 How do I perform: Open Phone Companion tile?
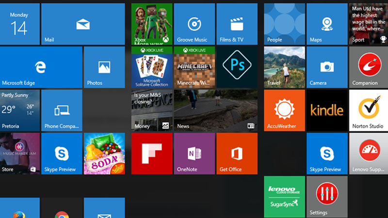pos(62,110)
